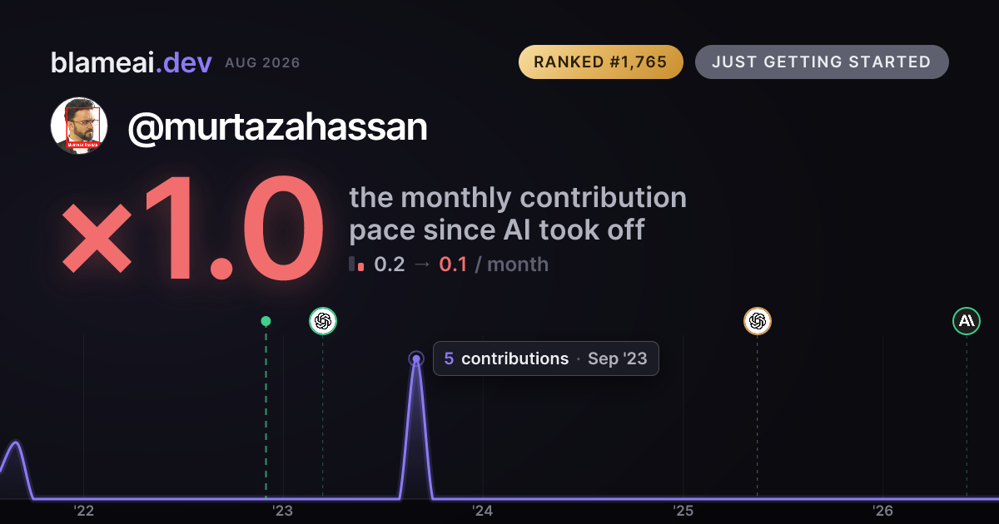
Task: Select the '25 year label on the axis
Action: [683, 511]
